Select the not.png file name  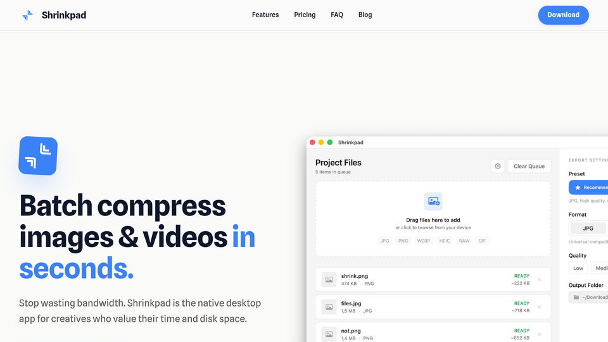click(351, 331)
